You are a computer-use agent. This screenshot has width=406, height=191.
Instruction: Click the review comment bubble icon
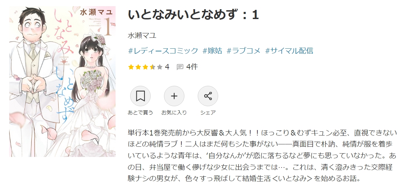coord(180,67)
